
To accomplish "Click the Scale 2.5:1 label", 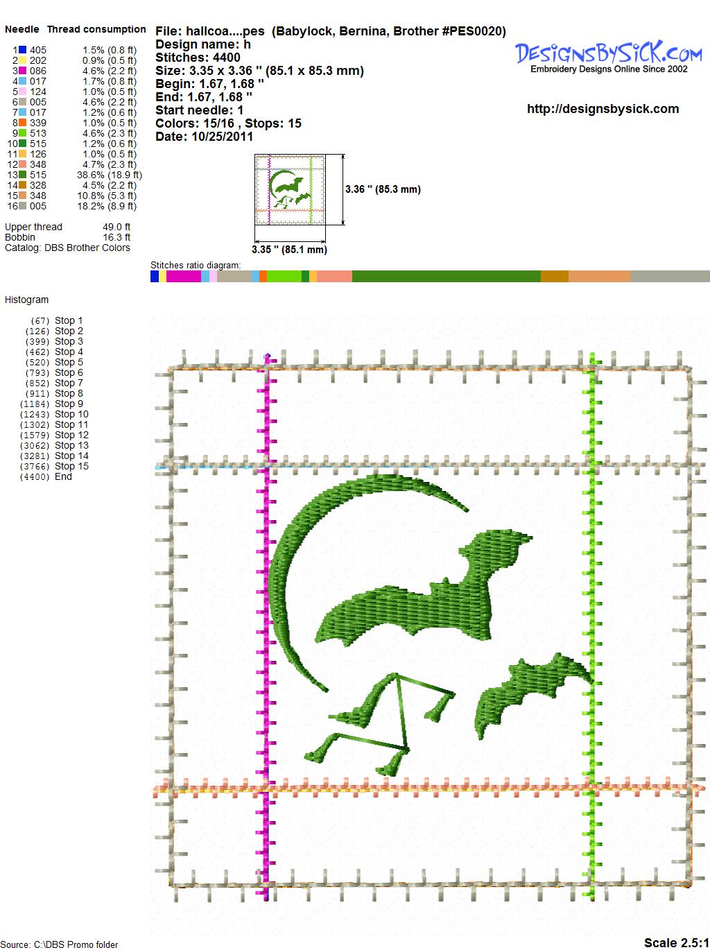I will tap(675, 942).
